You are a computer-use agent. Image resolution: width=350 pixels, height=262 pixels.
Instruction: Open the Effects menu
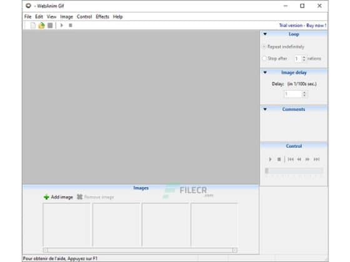[102, 17]
